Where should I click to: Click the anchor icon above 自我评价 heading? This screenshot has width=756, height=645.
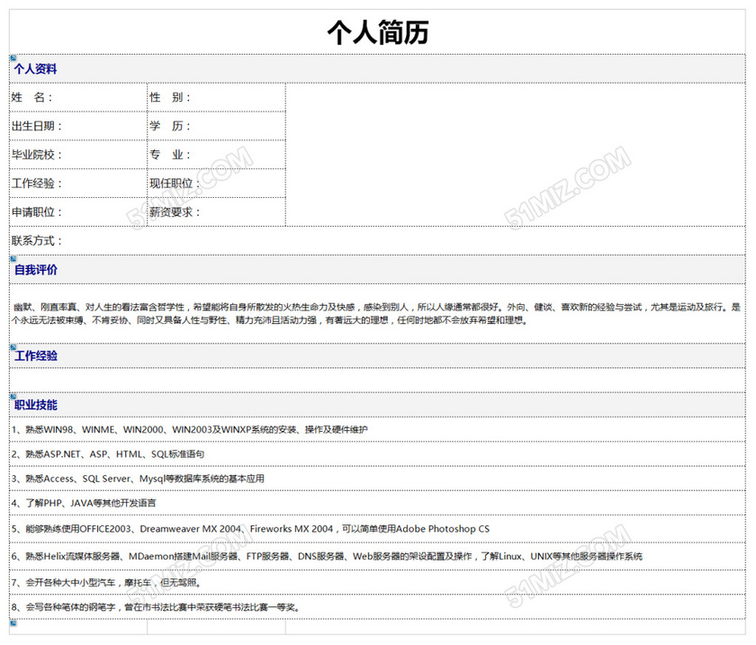tap(13, 260)
